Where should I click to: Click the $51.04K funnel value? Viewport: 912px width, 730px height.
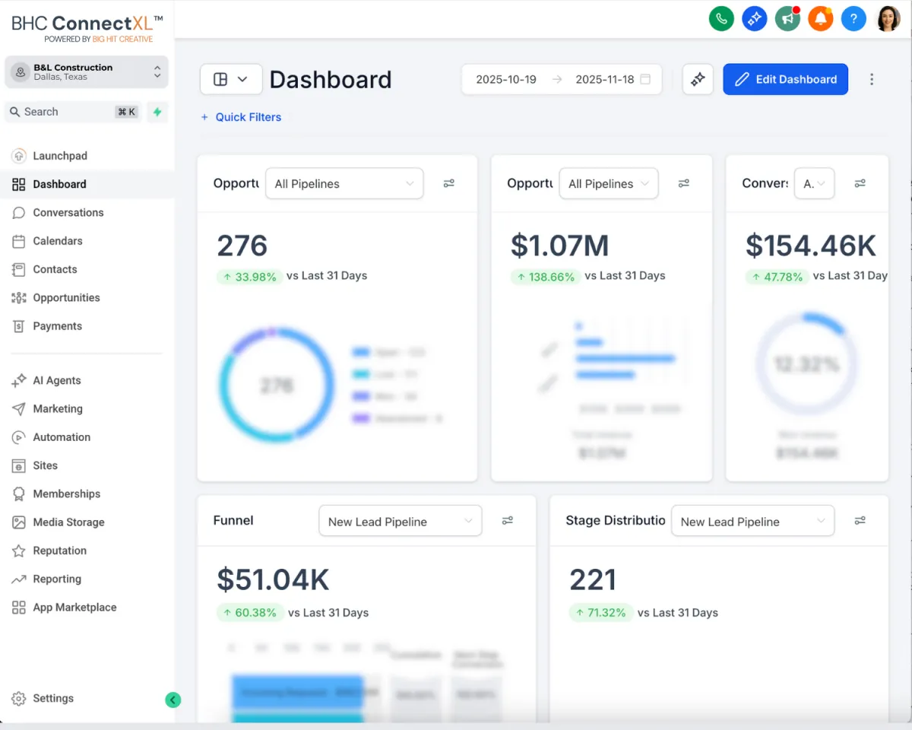tap(273, 579)
